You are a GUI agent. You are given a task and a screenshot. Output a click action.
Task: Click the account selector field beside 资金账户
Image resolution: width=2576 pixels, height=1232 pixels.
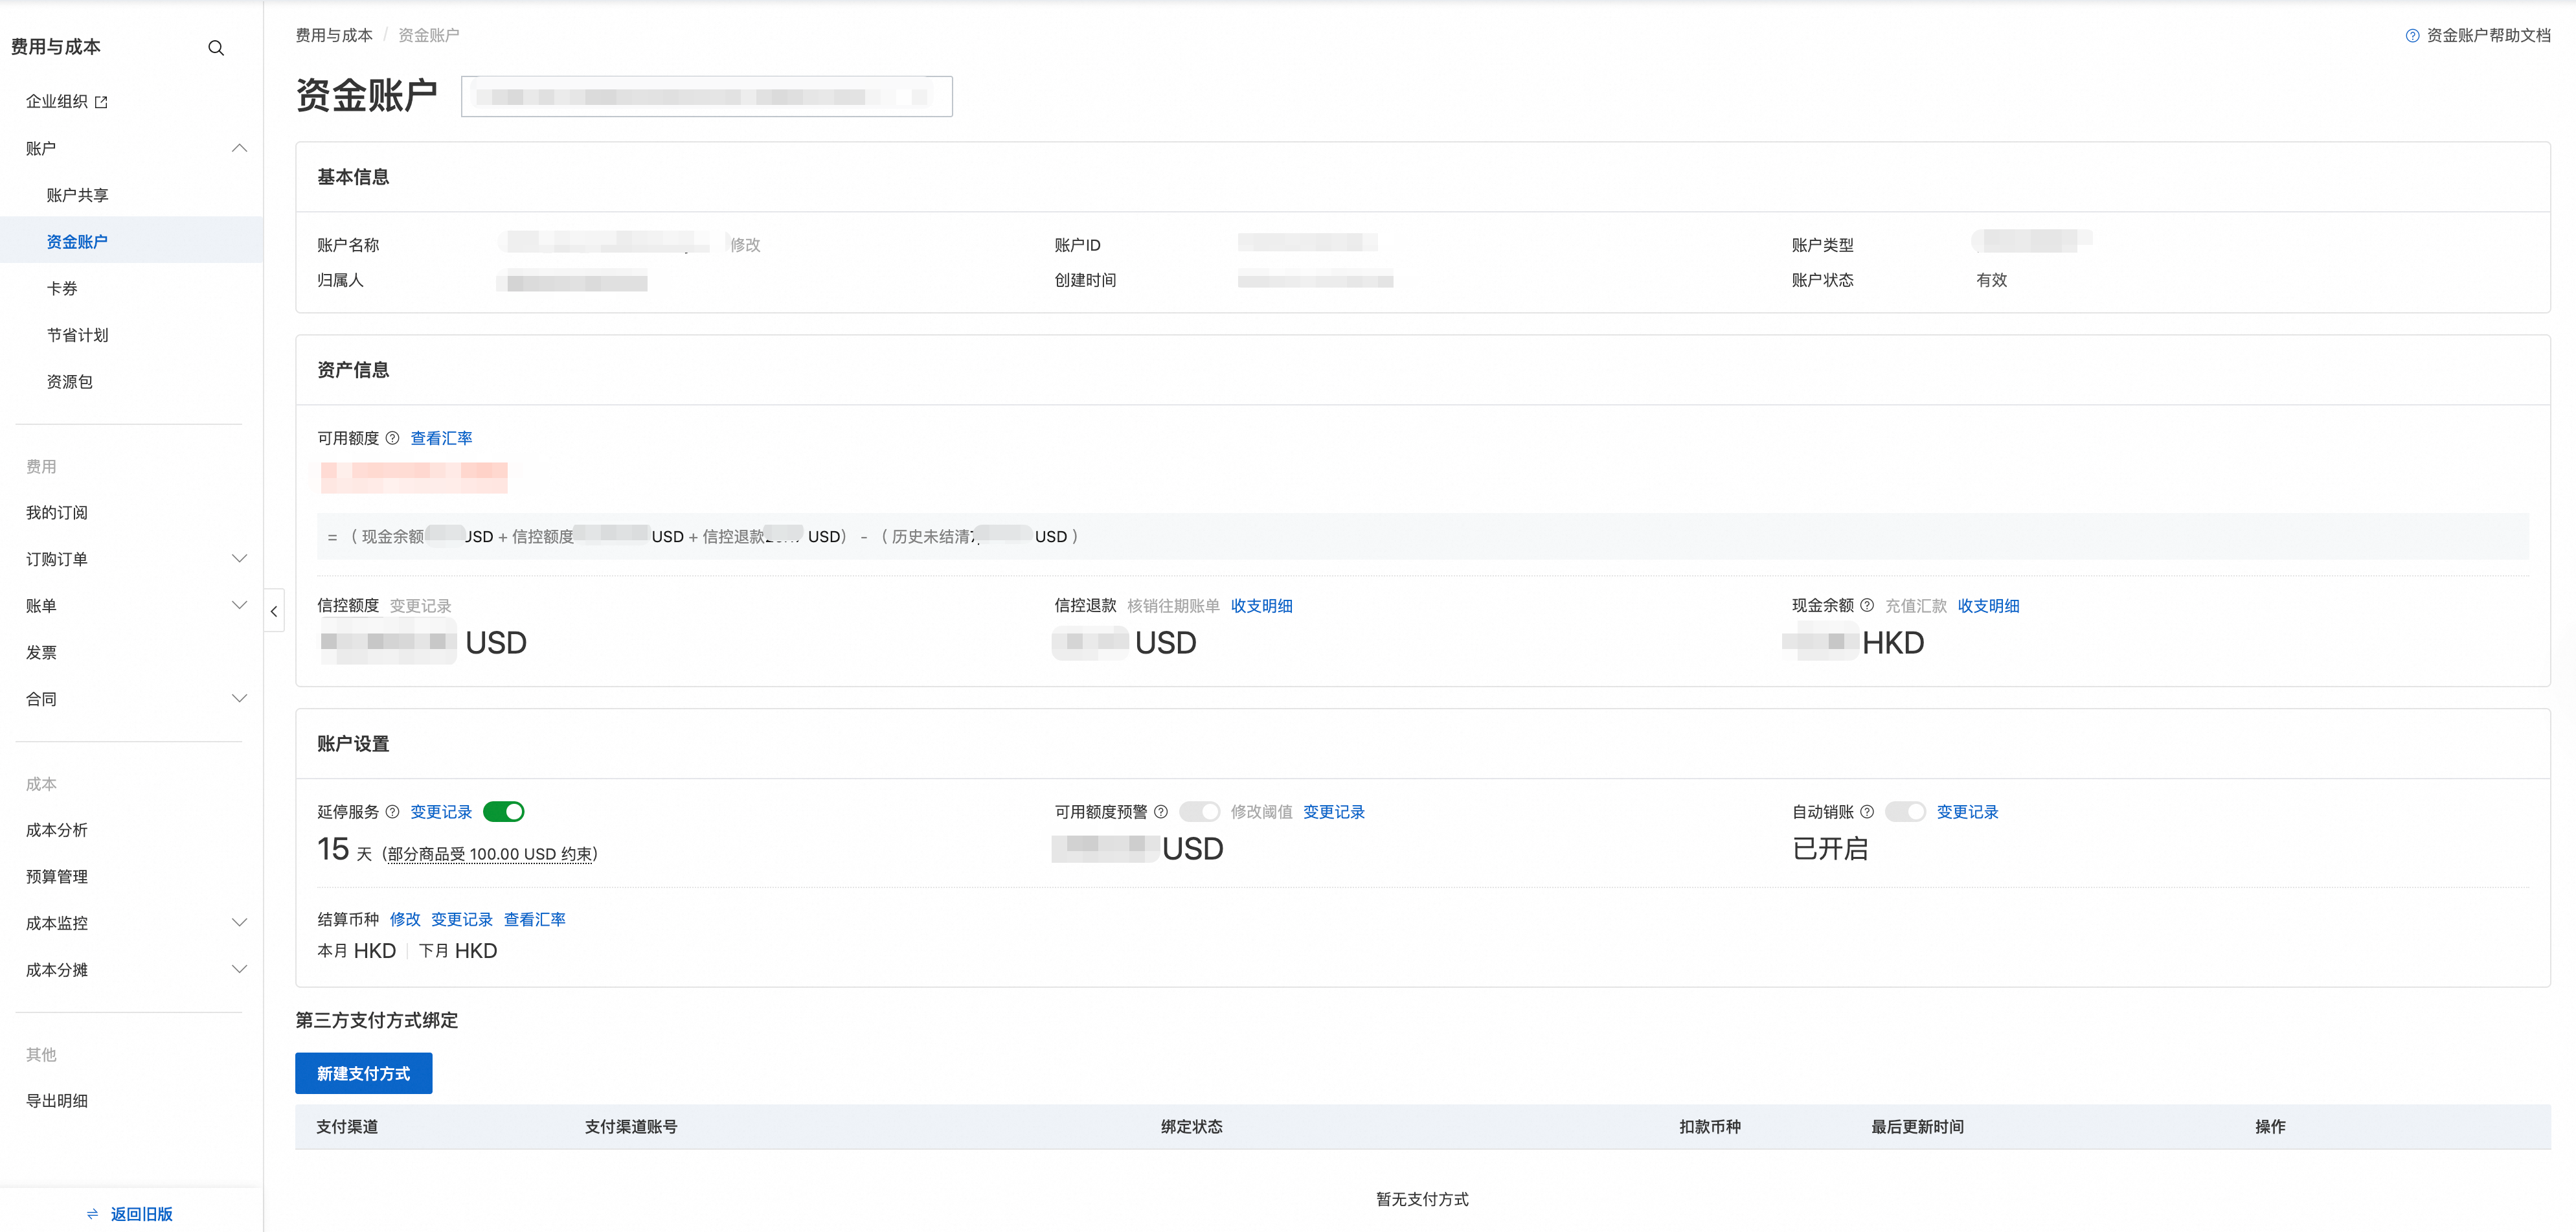pyautogui.click(x=706, y=97)
